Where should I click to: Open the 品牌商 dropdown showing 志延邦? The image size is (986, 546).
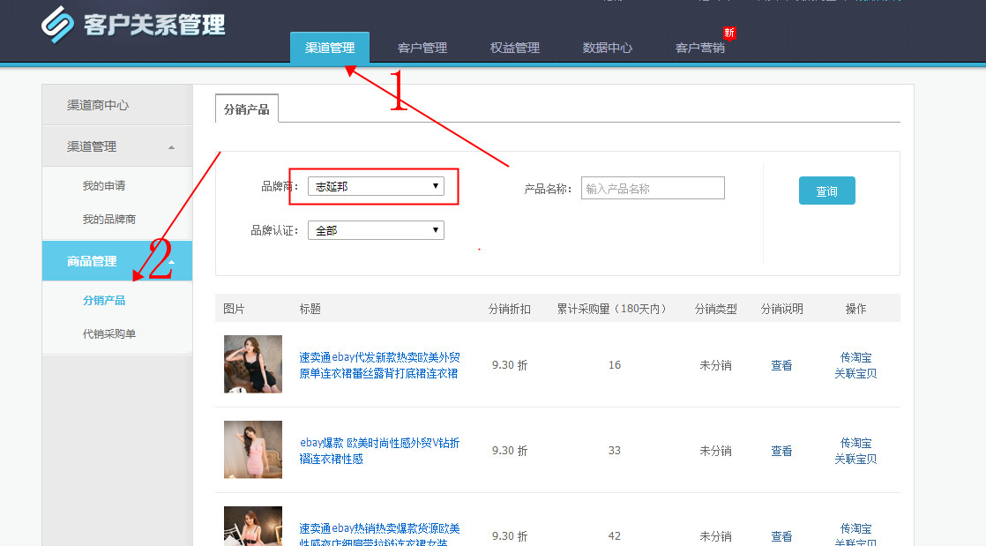[x=376, y=186]
